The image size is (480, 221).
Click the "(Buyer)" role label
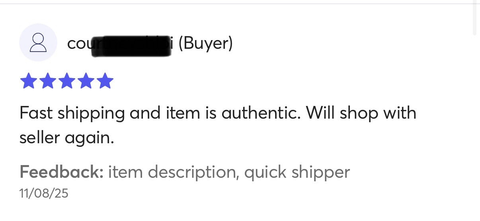click(x=205, y=43)
